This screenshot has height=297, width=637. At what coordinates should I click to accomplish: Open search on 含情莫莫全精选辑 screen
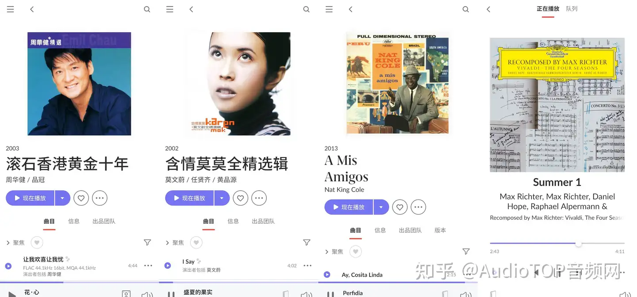pos(307,9)
